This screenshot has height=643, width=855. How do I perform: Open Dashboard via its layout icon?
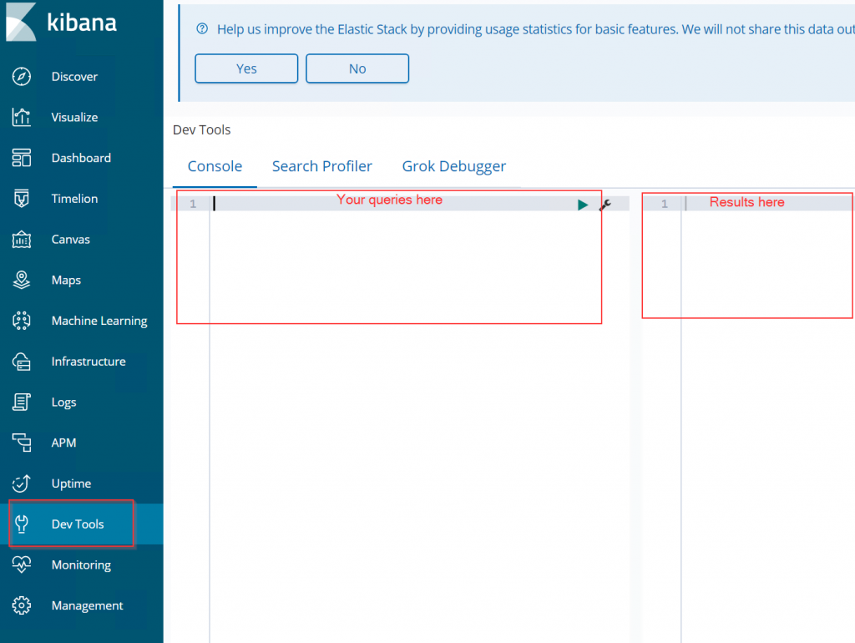pos(21,158)
